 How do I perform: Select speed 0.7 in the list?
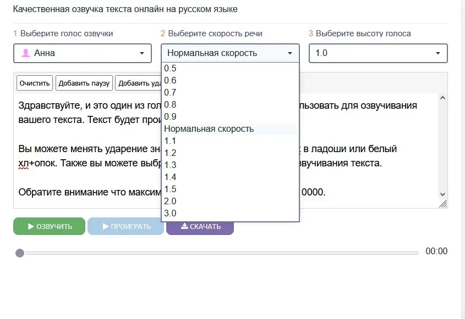click(x=230, y=93)
